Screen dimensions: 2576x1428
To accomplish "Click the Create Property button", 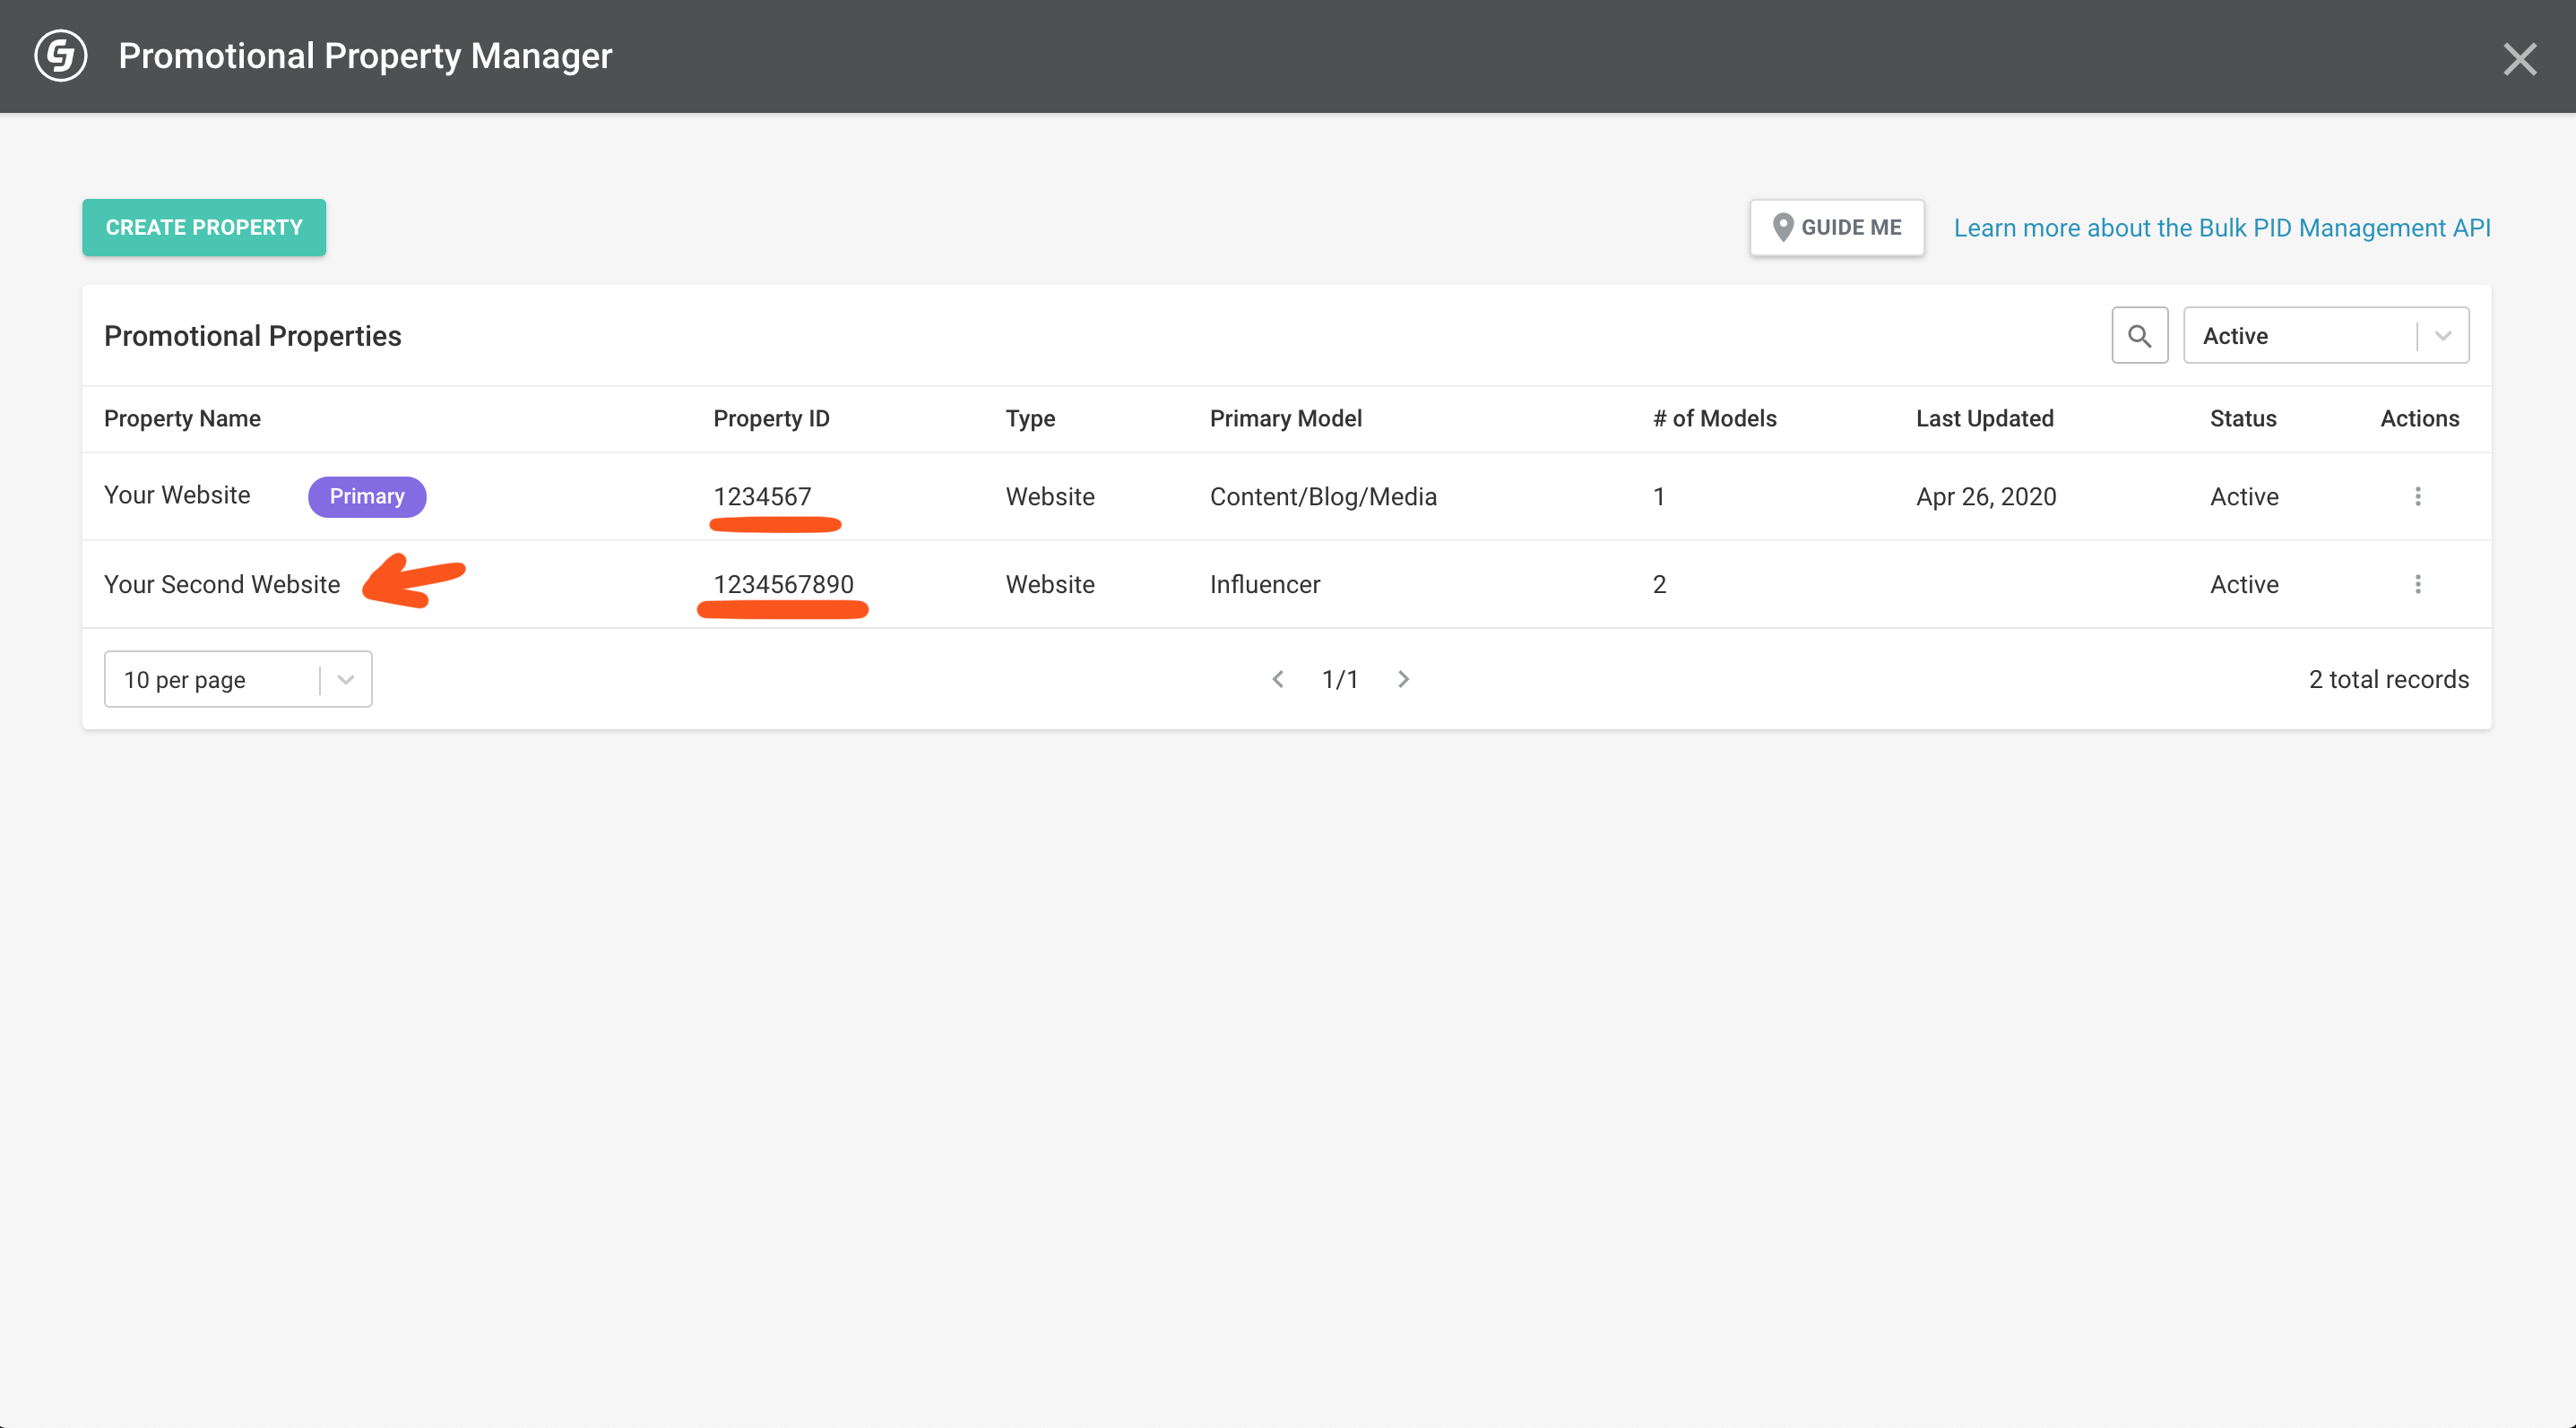I will (204, 228).
